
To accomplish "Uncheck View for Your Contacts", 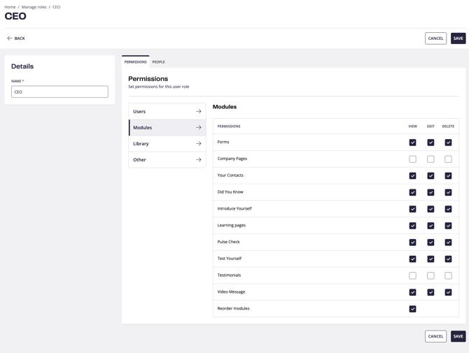I will point(412,176).
